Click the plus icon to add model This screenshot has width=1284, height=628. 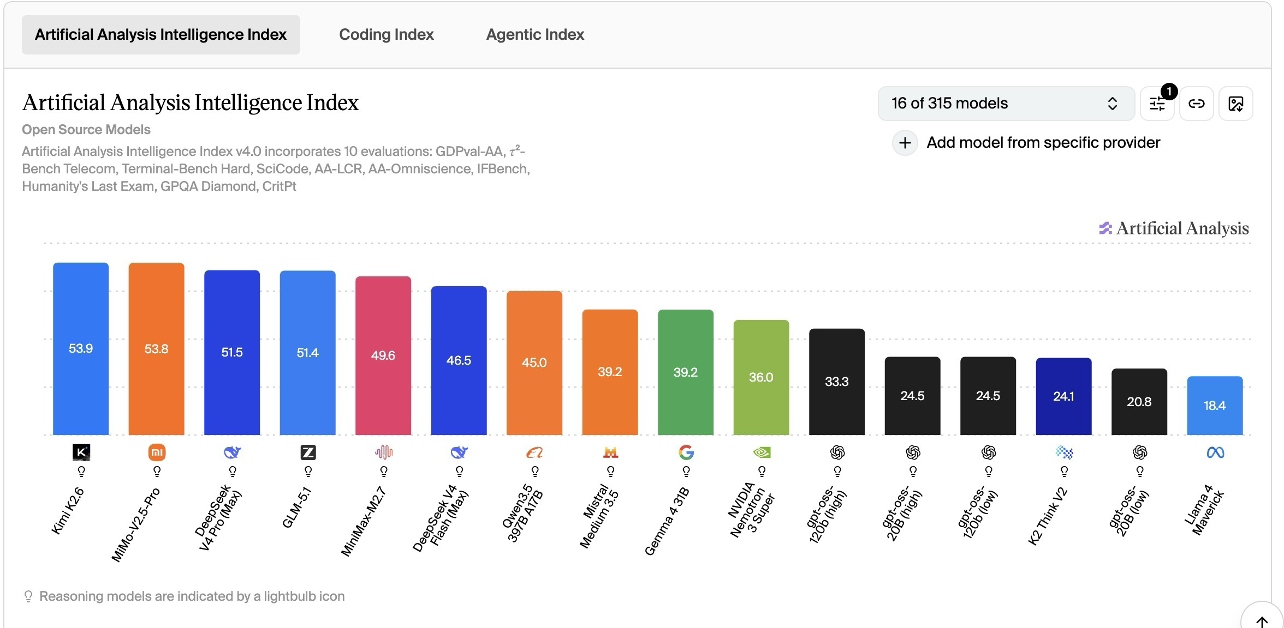pyautogui.click(x=905, y=143)
